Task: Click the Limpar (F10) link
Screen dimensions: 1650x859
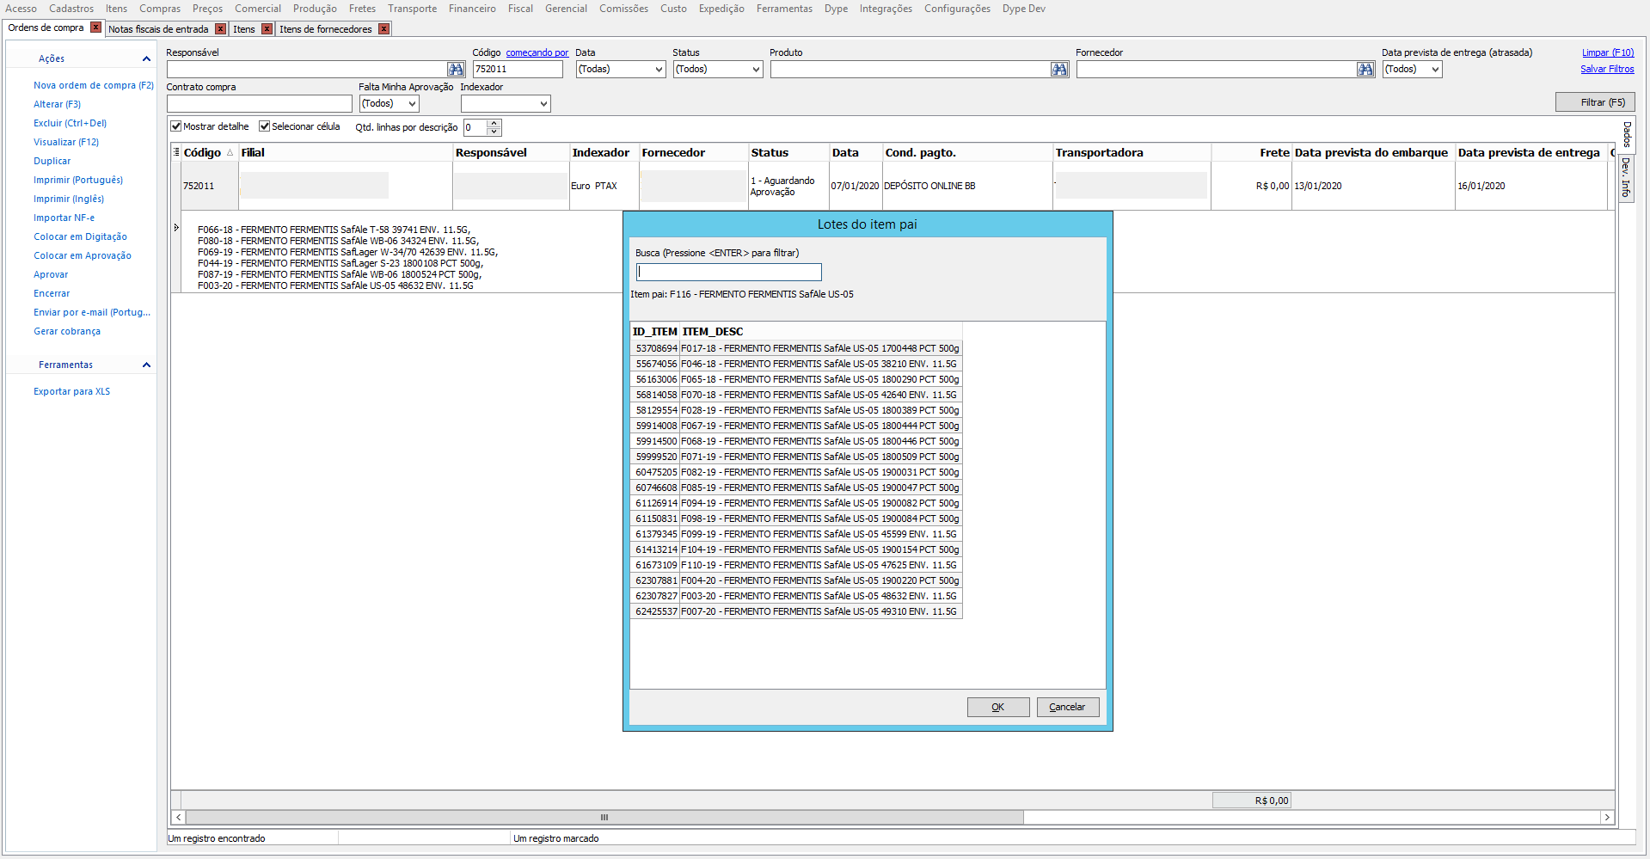Action: [1608, 52]
